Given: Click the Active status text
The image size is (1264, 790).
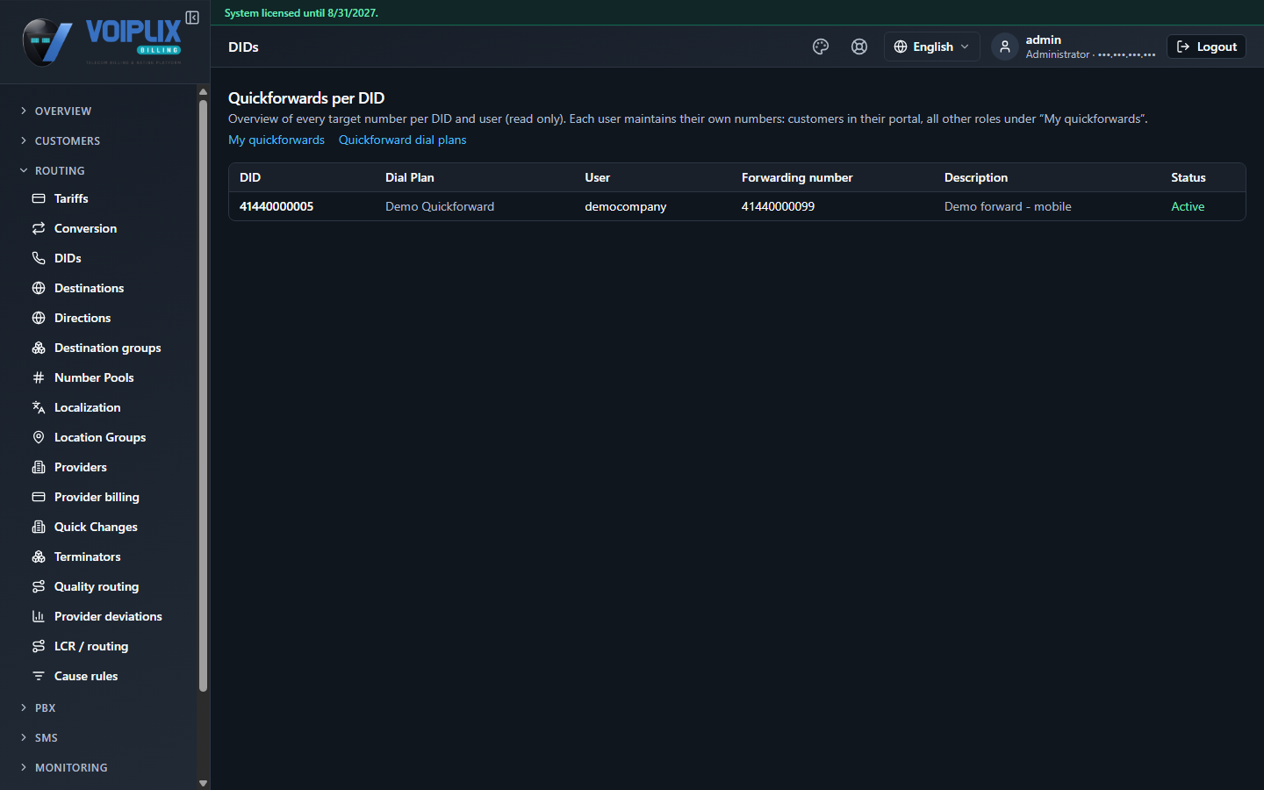Looking at the screenshot, I should 1188,206.
